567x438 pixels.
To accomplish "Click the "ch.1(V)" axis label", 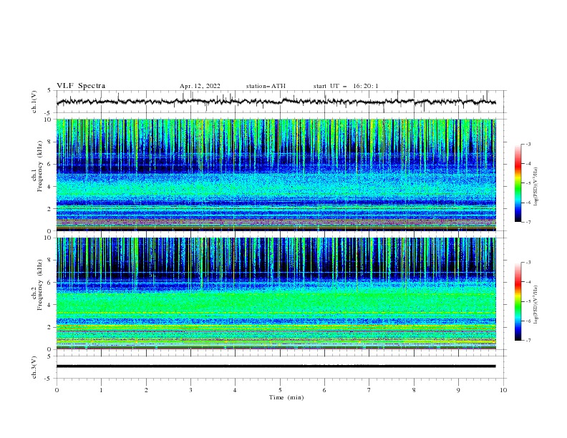I will pos(34,102).
